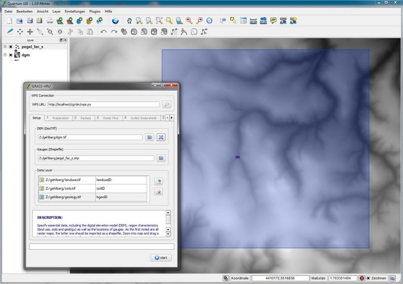Screen dimensions: 403x284
Task: Click the new project icon
Action: (10, 21)
